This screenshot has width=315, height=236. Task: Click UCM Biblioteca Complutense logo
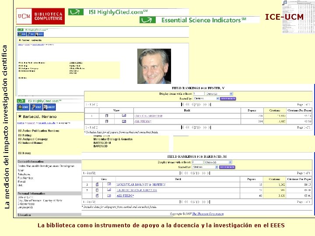coord(40,16)
